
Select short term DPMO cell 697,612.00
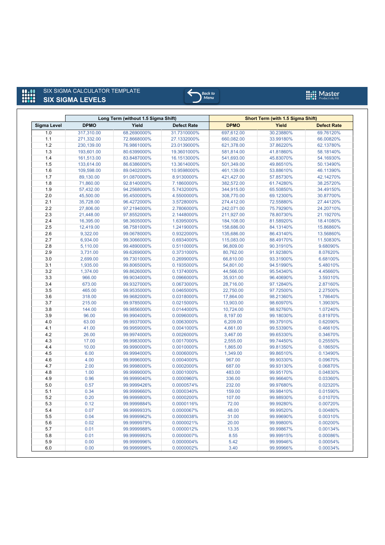(x=233, y=133)
